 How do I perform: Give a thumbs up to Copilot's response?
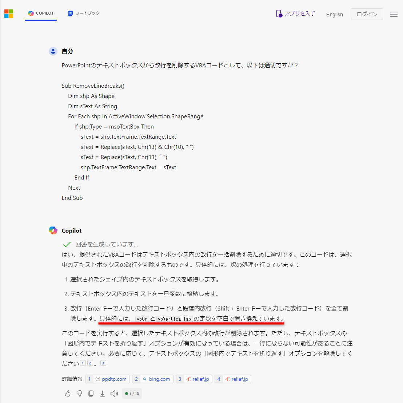click(x=67, y=394)
